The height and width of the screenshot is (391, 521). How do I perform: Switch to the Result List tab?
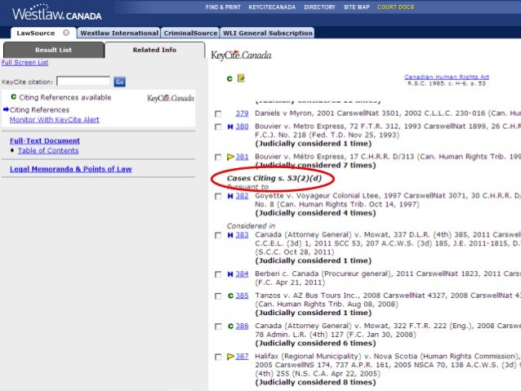(54, 50)
